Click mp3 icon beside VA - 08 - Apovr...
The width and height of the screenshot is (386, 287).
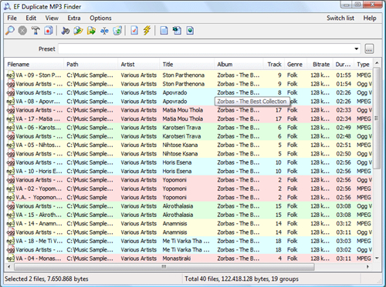pos(11,102)
